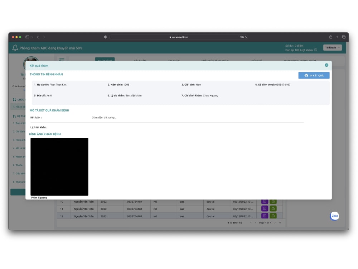Viewport: 358px width, 269px height.
Task: Click row 10 date 03/12/2022
Action: pyautogui.click(x=243, y=202)
